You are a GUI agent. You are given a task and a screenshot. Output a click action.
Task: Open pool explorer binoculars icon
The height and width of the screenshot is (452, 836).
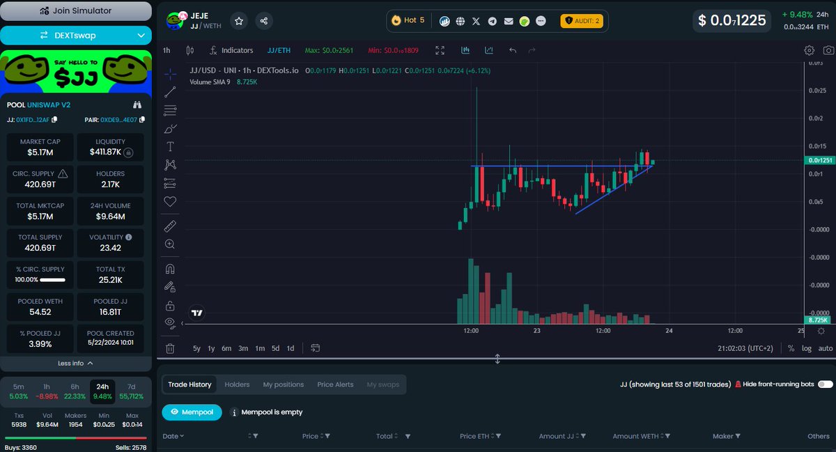click(137, 104)
